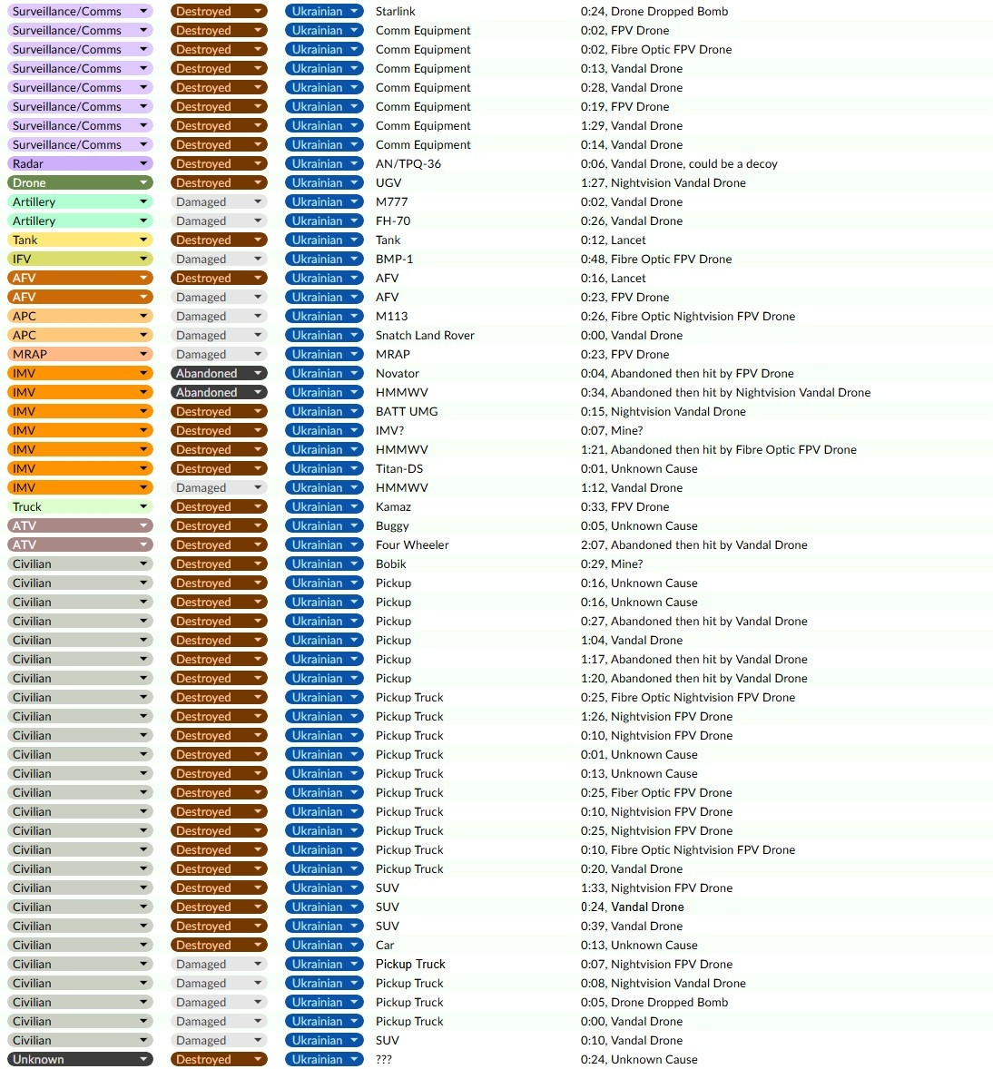Image resolution: width=993 pixels, height=1069 pixels.
Task: Select the BMP-1 cell
Action: (394, 259)
